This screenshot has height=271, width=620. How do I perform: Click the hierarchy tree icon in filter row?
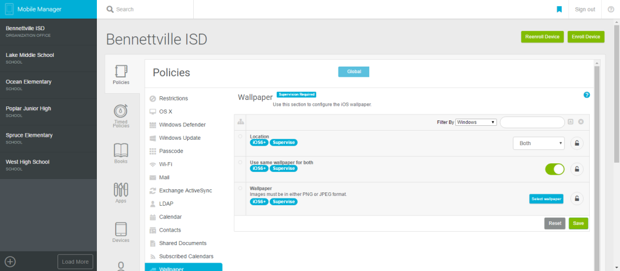click(240, 122)
